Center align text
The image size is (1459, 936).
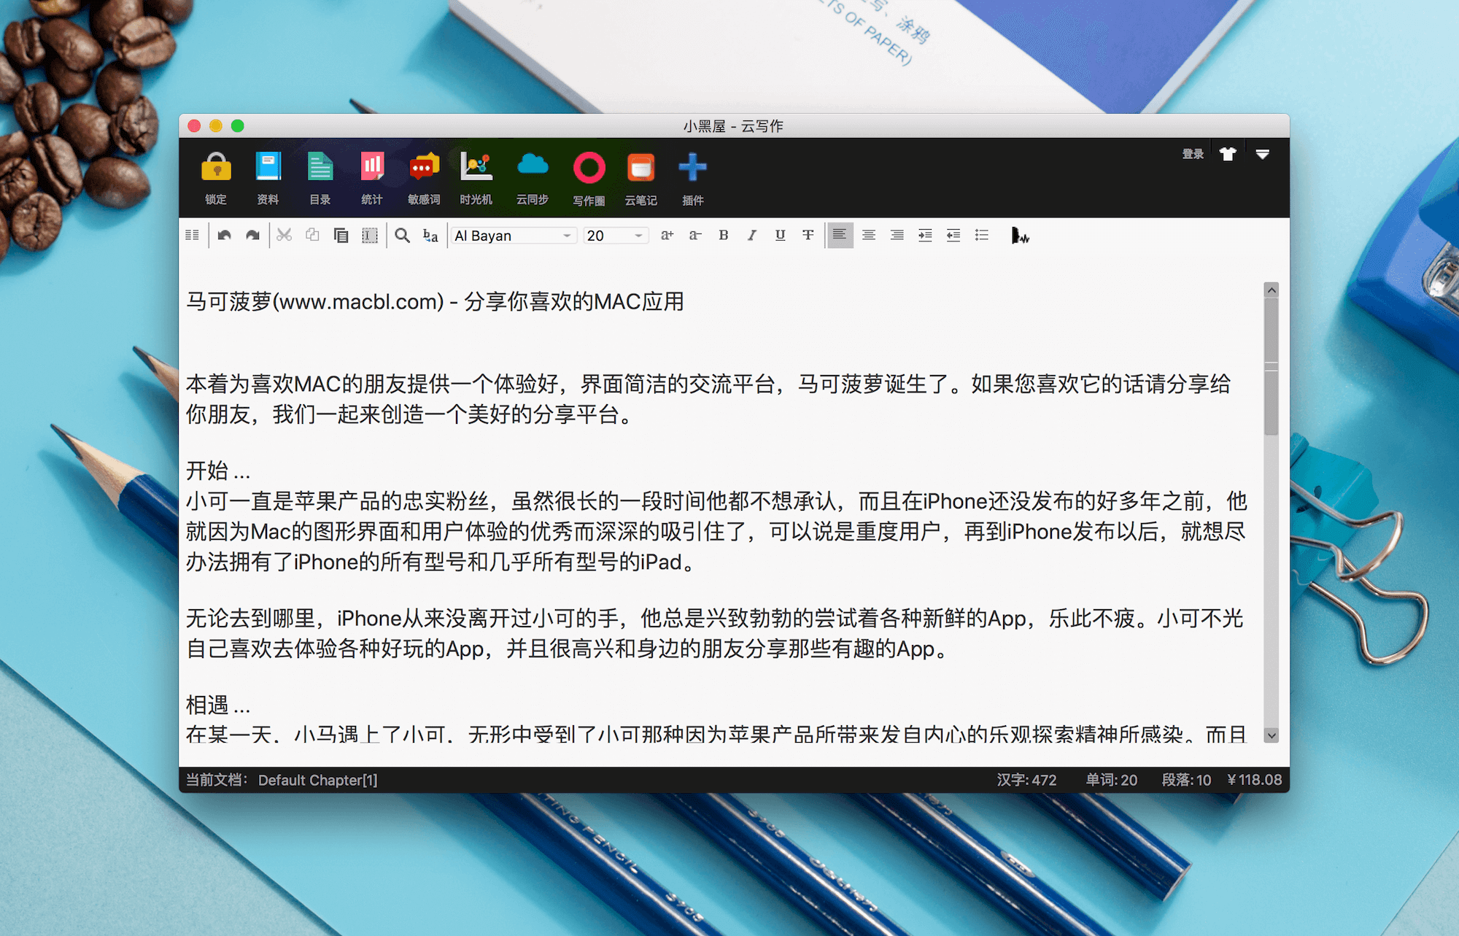(869, 235)
